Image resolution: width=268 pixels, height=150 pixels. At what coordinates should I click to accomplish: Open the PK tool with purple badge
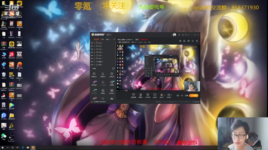94,83
